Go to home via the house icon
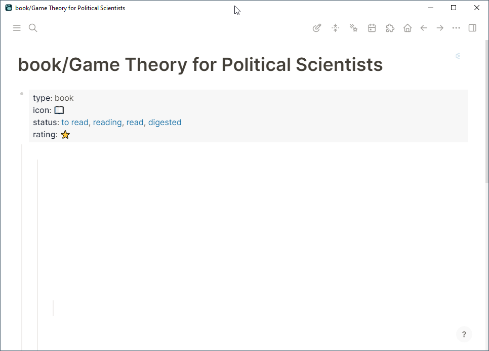 tap(407, 28)
